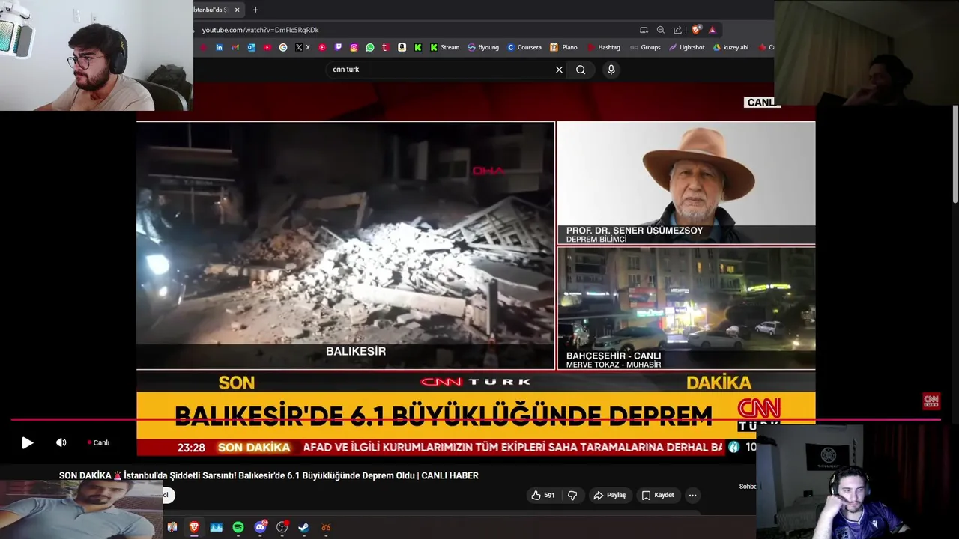
Task: Open the Kick Stream bookmark
Action: tap(445, 47)
